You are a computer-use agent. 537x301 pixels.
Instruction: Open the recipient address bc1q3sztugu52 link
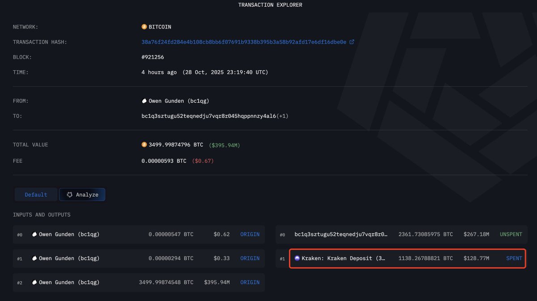(209, 116)
